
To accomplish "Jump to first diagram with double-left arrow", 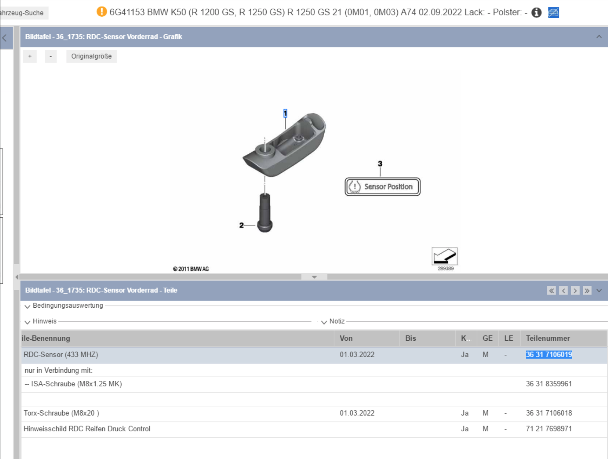I will (551, 291).
